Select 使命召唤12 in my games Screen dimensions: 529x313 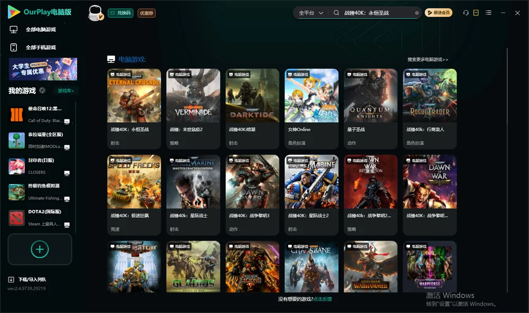[40, 115]
